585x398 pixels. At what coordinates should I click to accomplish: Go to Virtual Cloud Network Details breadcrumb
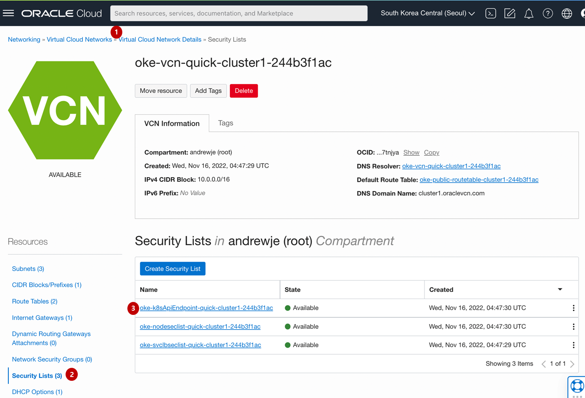(160, 39)
